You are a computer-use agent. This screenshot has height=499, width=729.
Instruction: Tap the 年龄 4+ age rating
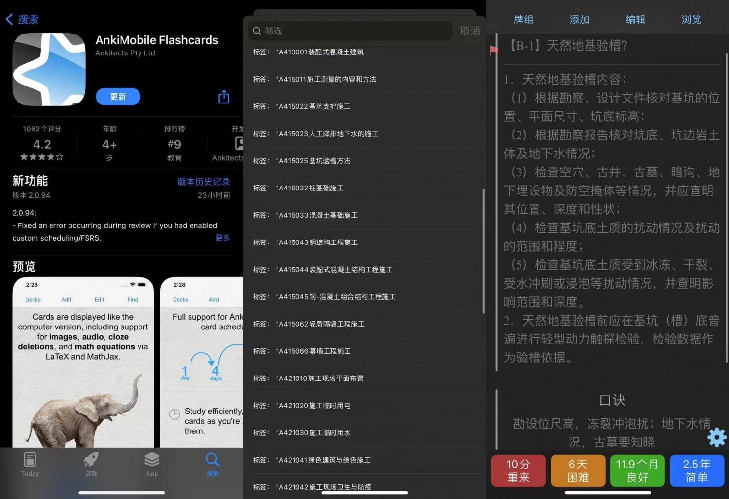pos(109,144)
